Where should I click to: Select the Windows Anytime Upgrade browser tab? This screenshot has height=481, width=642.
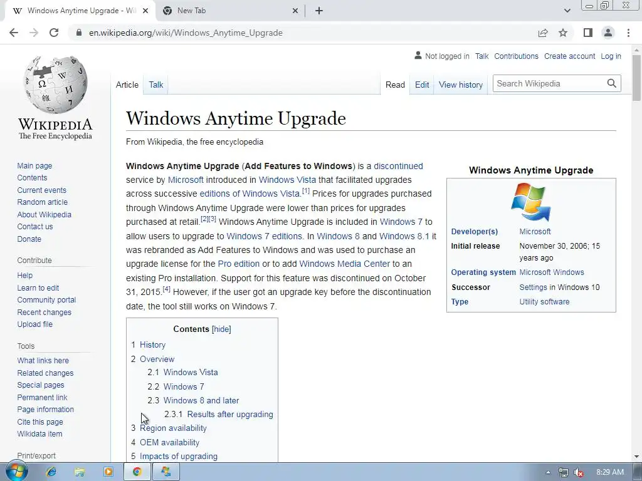81,11
